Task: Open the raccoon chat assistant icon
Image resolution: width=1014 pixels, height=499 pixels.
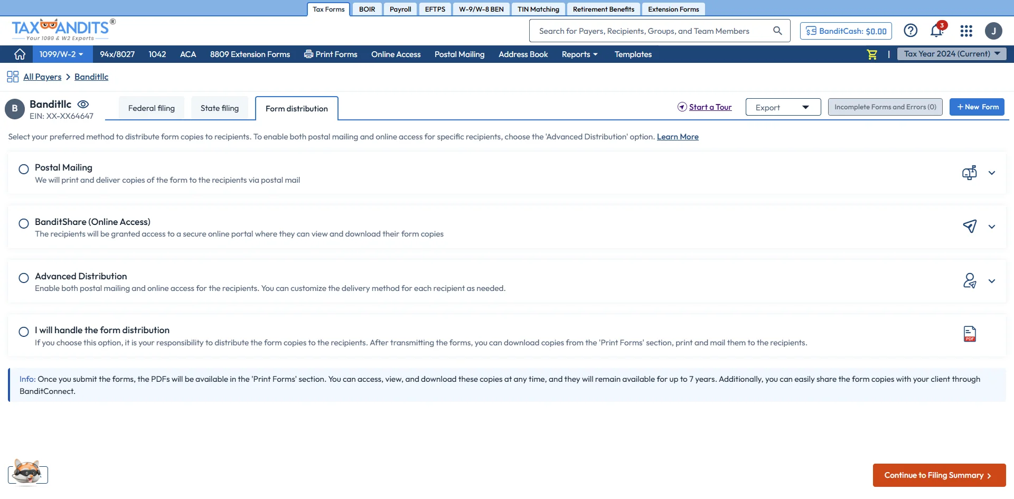Action: coord(27,472)
